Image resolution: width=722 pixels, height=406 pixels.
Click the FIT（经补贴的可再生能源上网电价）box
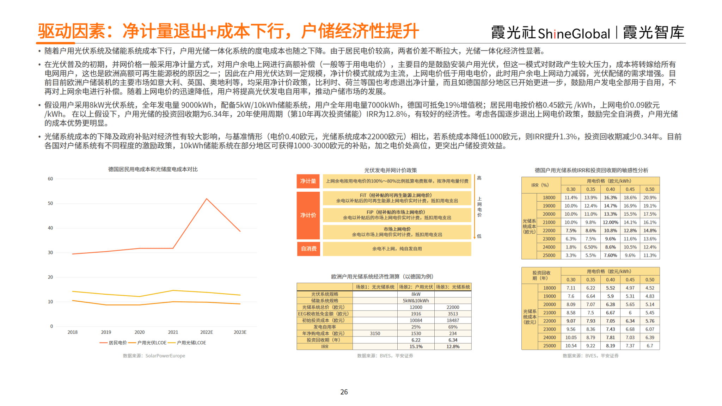coord(397,198)
